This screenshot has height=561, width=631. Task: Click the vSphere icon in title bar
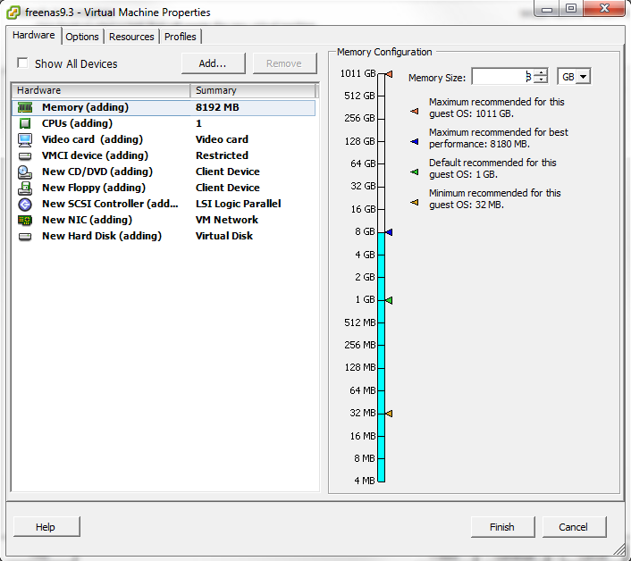13,13
